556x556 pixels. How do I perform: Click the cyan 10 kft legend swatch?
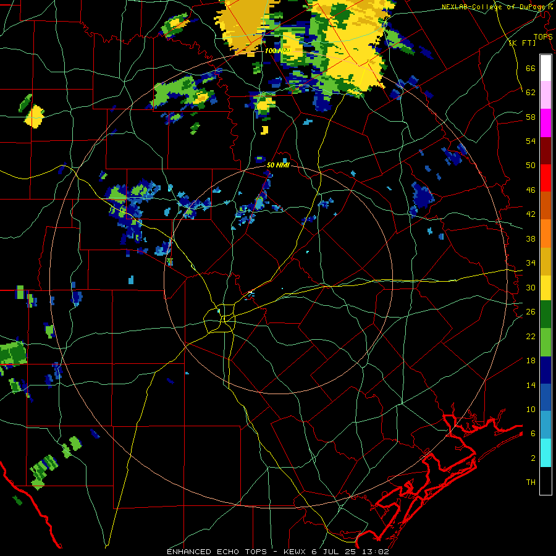545,453
